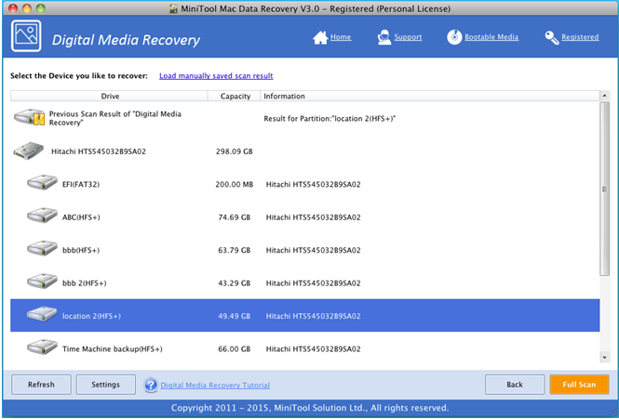This screenshot has width=619, height=419.
Task: Click the Bootable Media disc icon
Action: (454, 37)
